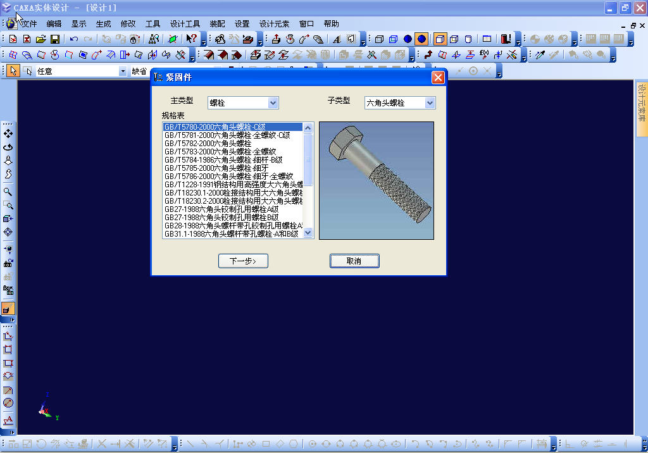The image size is (648, 453).
Task: Toggle highlighted perspective box view button
Action: (x=440, y=39)
